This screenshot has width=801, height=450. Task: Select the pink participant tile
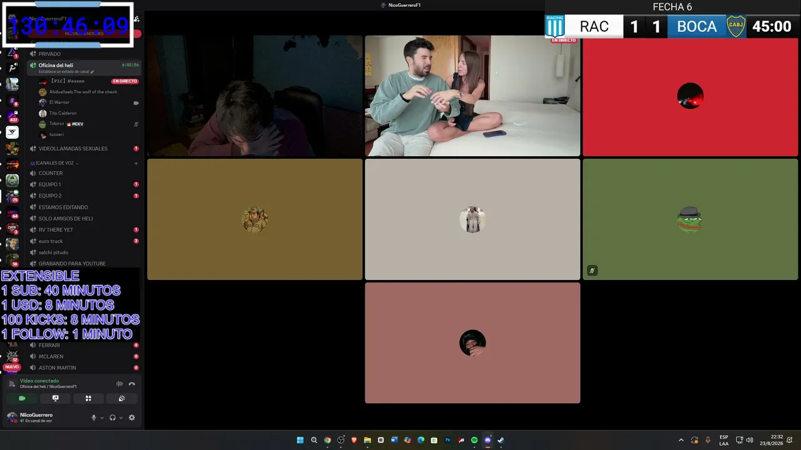pos(472,343)
